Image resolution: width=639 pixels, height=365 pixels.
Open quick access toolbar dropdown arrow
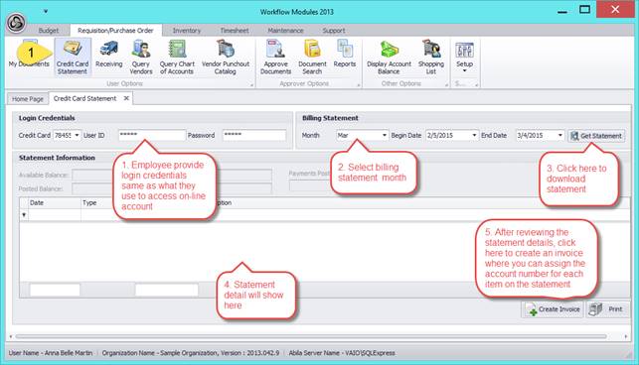click(x=46, y=11)
